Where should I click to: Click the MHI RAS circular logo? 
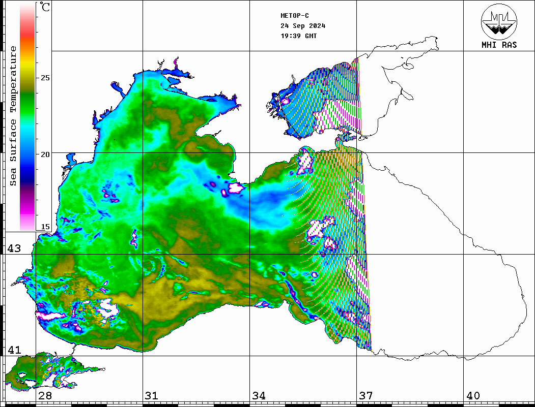[499, 22]
